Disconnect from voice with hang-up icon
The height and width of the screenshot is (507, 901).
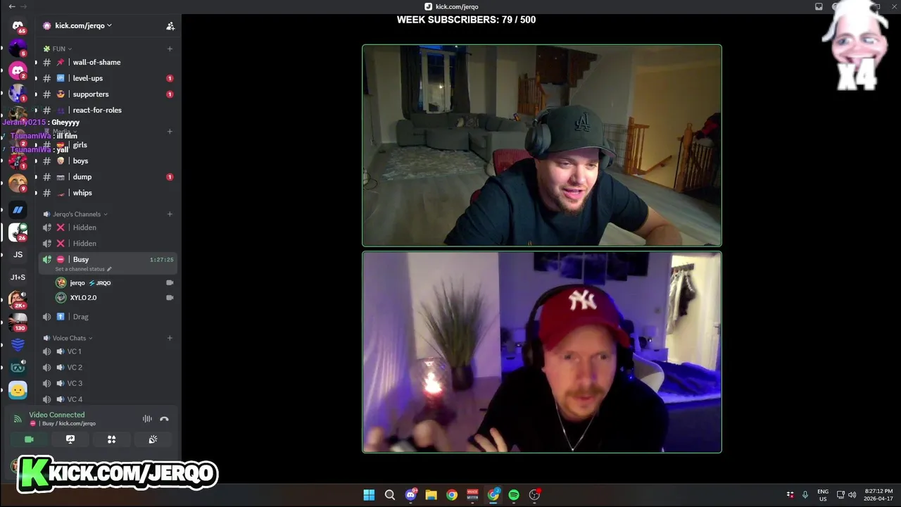[164, 419]
